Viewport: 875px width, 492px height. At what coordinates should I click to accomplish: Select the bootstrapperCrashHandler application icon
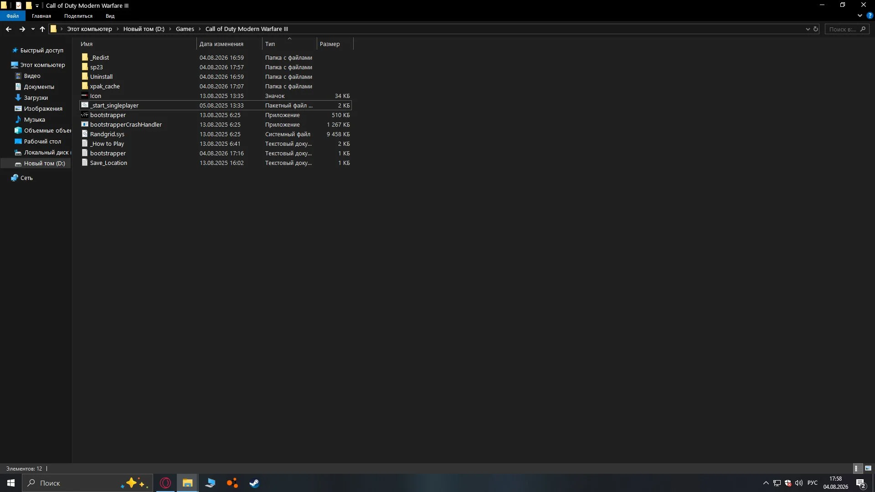(85, 124)
